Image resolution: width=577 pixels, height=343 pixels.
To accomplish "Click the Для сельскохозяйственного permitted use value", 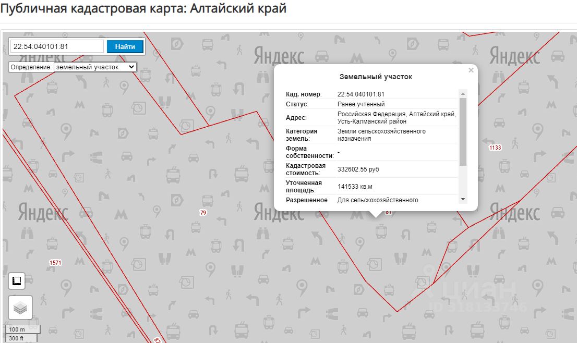I will [378, 200].
